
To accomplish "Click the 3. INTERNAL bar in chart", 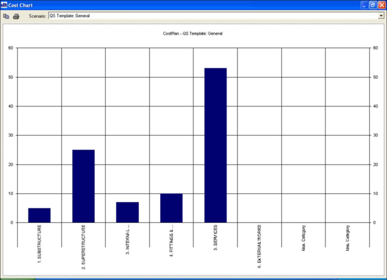I will coord(127,212).
